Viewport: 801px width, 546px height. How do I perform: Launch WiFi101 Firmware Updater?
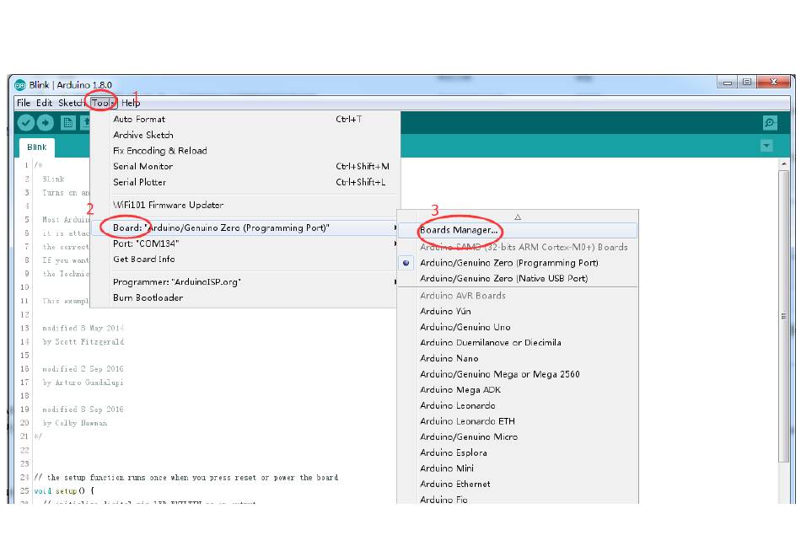(x=245, y=205)
